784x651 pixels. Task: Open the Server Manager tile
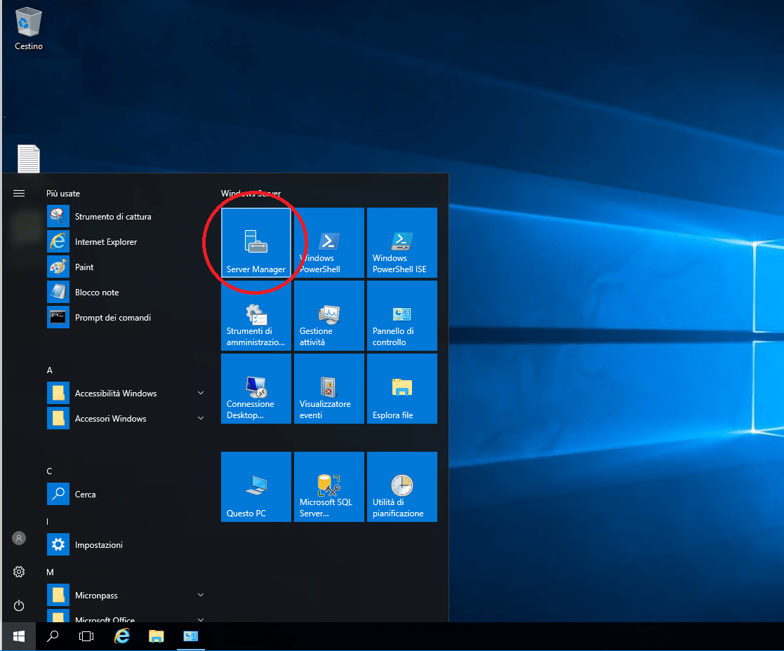256,242
